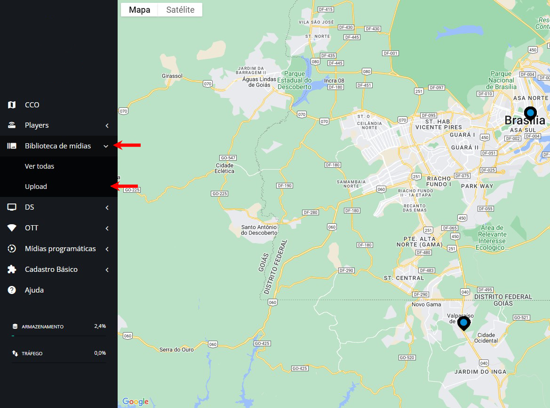Open the Ajuda help link

(x=59, y=290)
